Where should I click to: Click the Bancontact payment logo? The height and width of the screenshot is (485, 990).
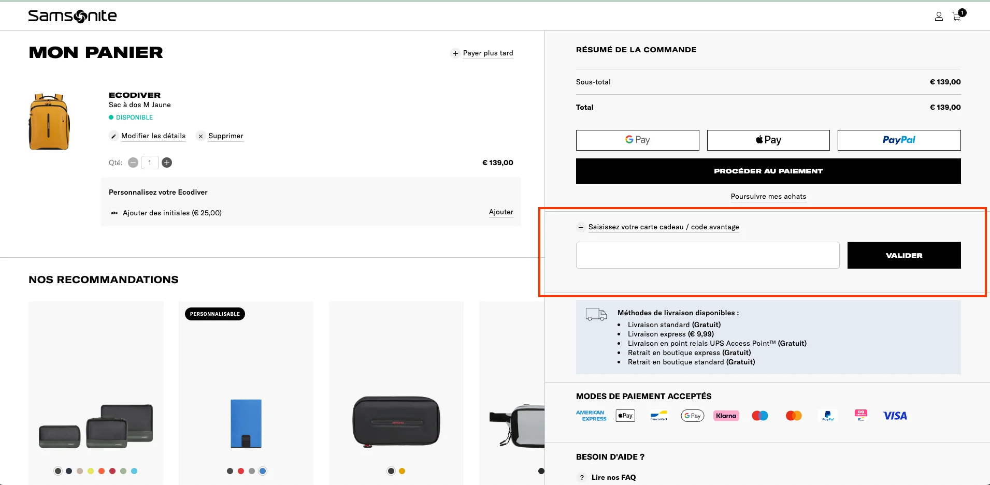click(x=659, y=416)
